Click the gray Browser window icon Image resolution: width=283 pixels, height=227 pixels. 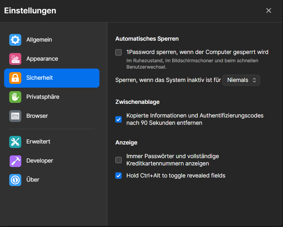point(15,116)
